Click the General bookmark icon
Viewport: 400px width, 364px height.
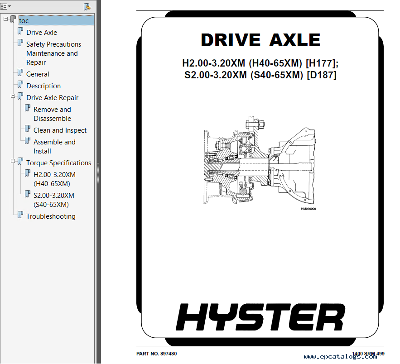click(x=20, y=72)
